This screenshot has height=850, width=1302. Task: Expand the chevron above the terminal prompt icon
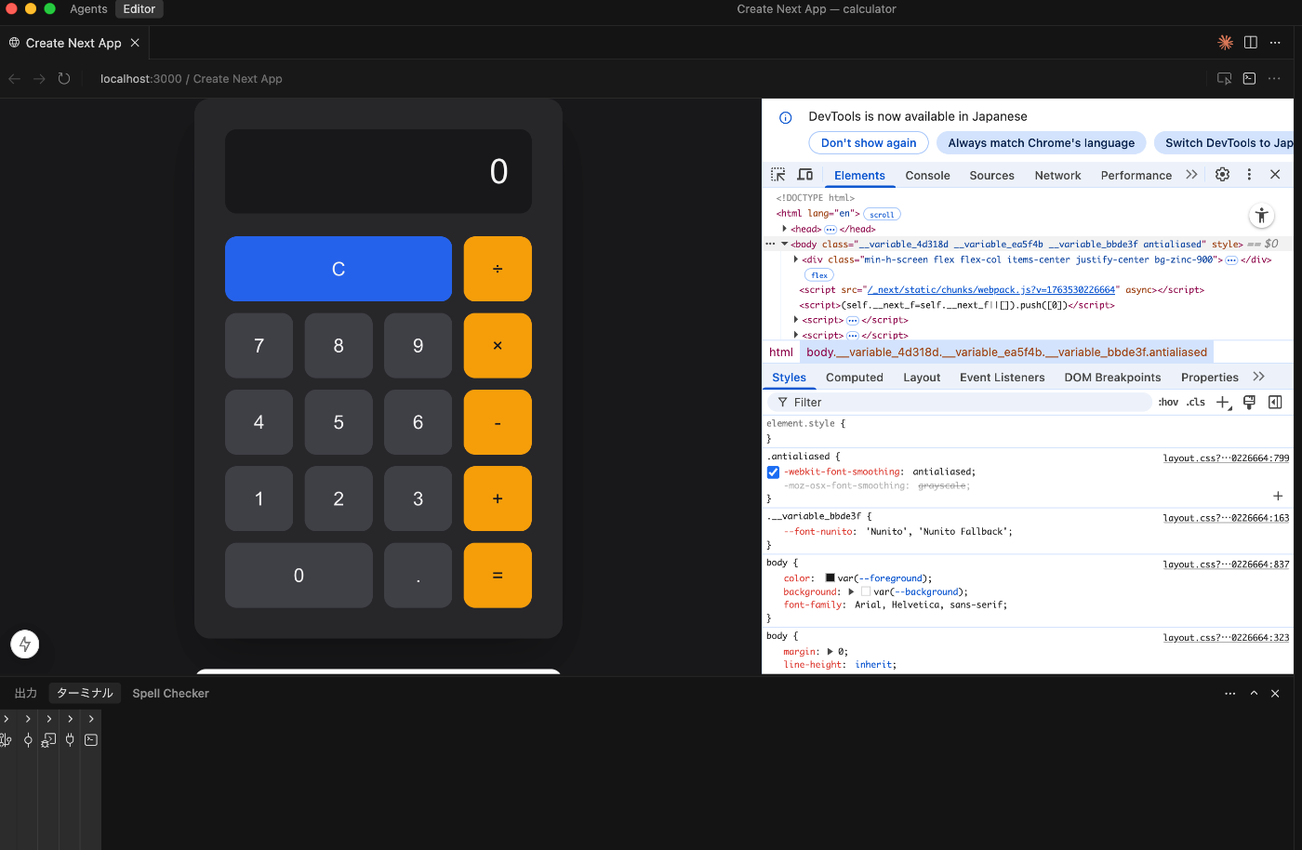point(91,719)
